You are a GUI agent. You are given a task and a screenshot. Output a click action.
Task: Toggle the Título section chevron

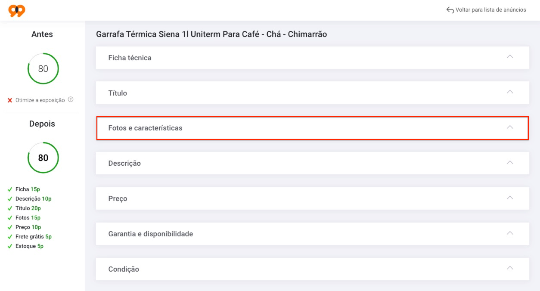click(510, 92)
